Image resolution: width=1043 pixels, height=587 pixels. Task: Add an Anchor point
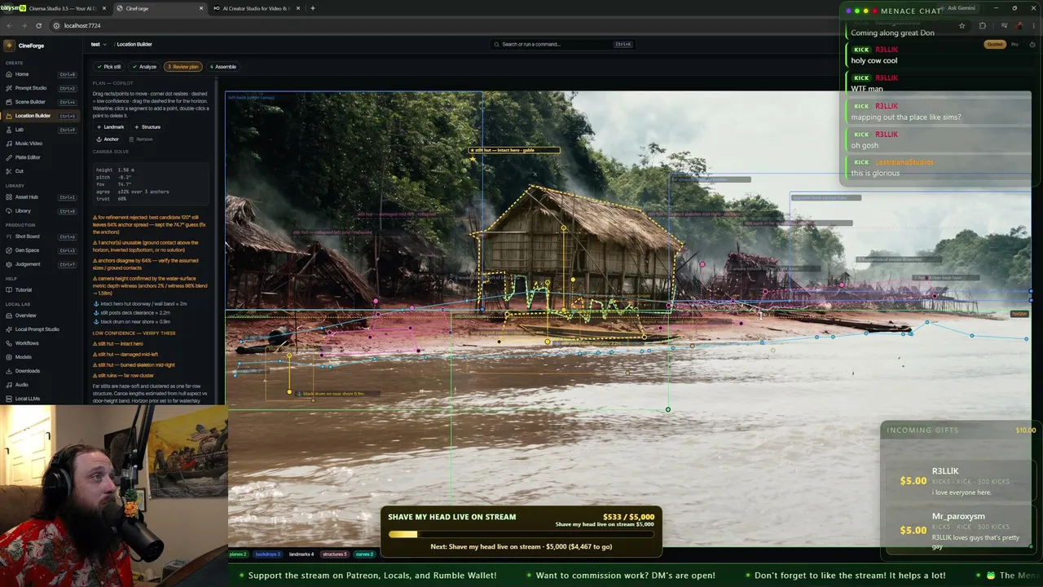coord(108,139)
